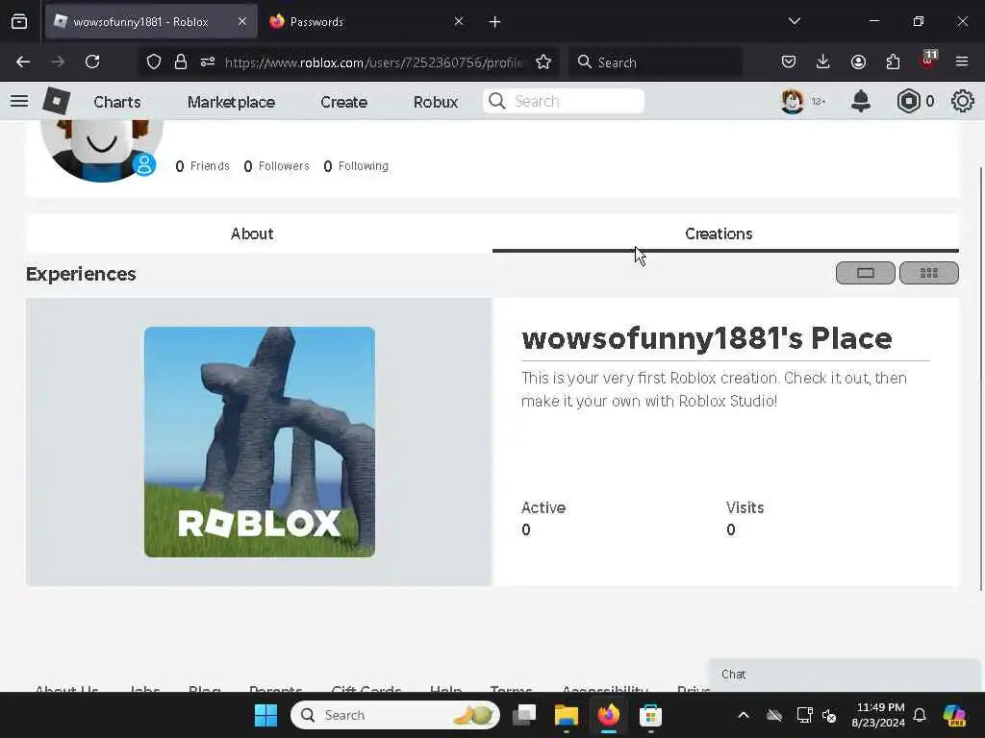Screen dimensions: 985x738
Task: Open Copilot preview icon in taskbar
Action: [954, 715]
